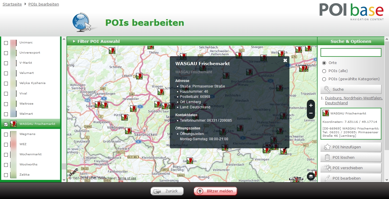Click the POI verschieben hand icon
The width and height of the screenshot is (389, 199).
coord(327,168)
